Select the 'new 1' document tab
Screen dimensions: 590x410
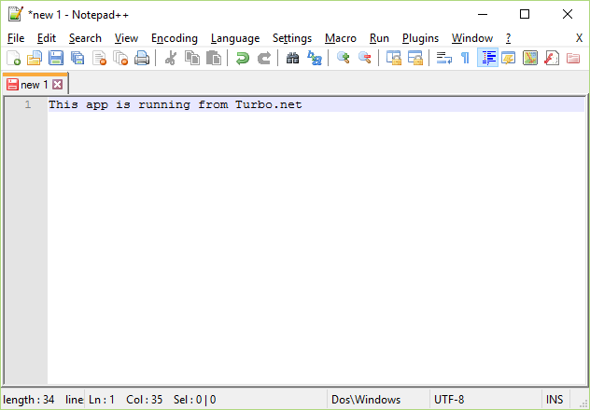pyautogui.click(x=34, y=85)
